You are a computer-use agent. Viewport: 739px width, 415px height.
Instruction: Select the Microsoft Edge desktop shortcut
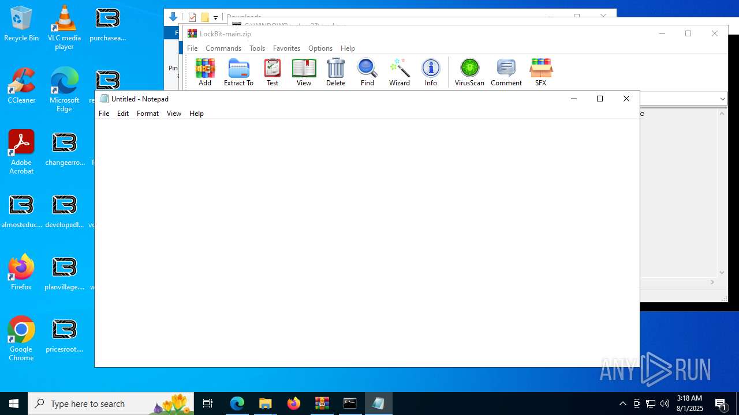coord(64,90)
